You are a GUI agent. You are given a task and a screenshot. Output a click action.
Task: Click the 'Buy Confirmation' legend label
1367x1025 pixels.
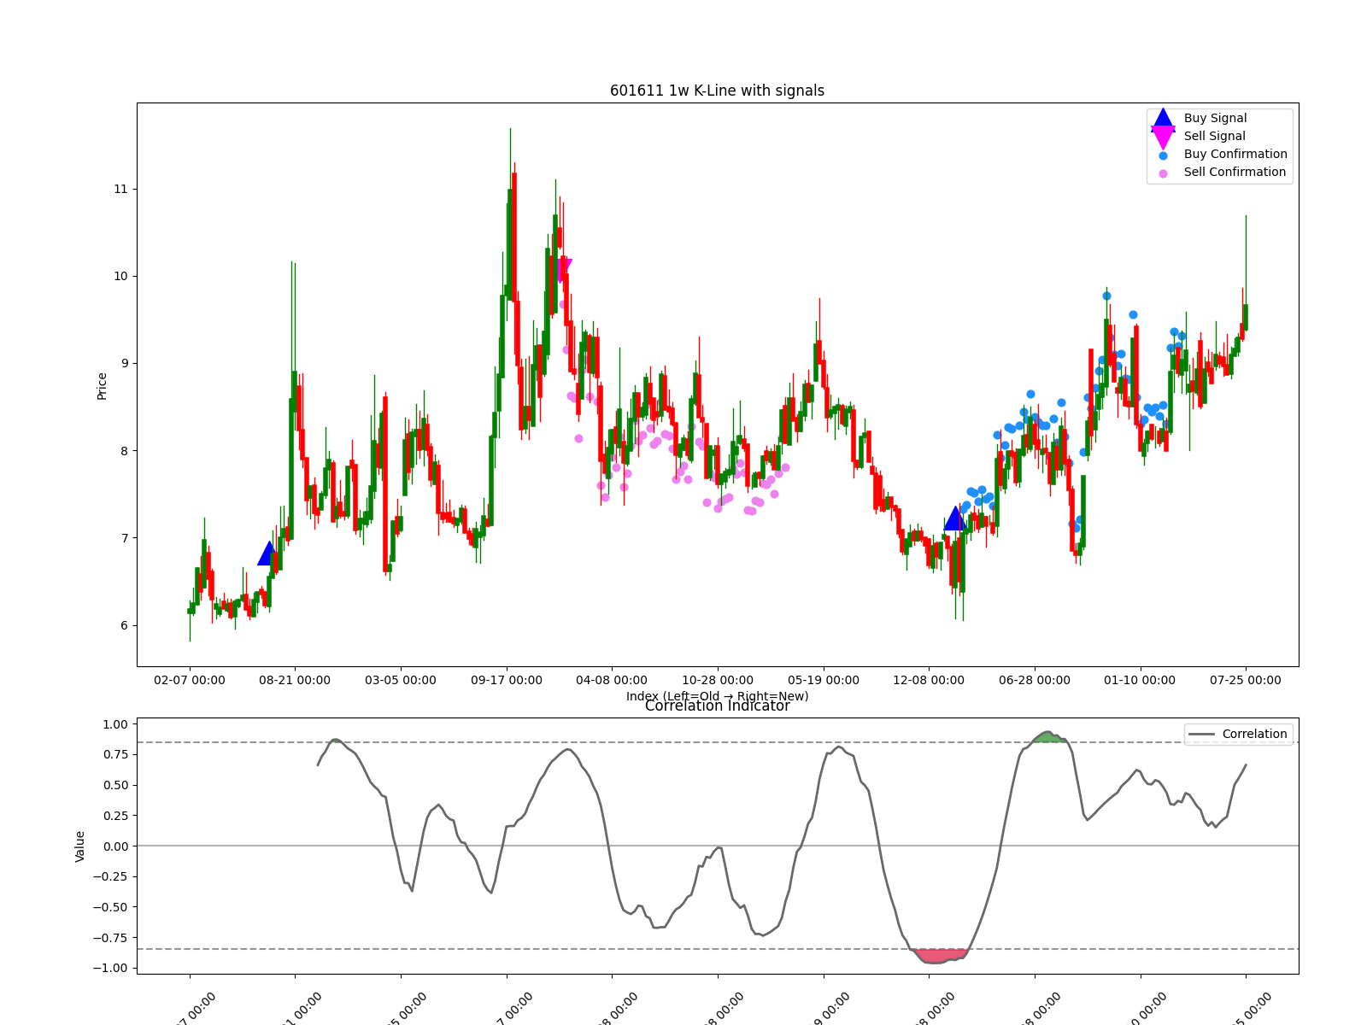(1235, 154)
